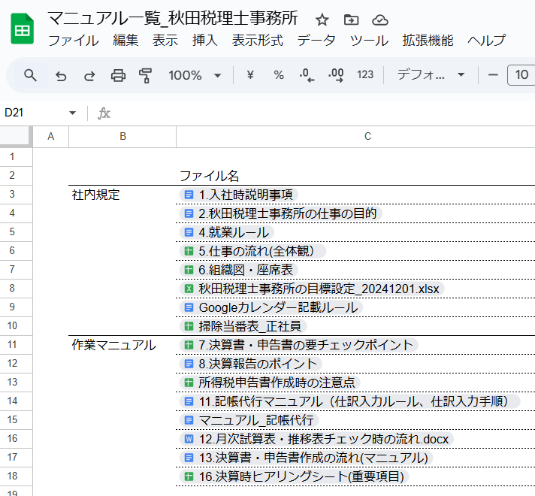
Task: Open the Google Sheets home icon
Action: pos(23,29)
